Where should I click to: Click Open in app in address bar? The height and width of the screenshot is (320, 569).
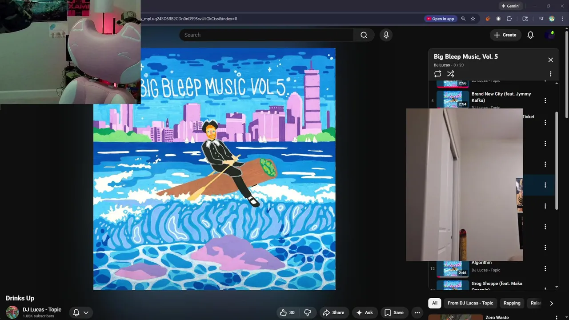point(440,19)
